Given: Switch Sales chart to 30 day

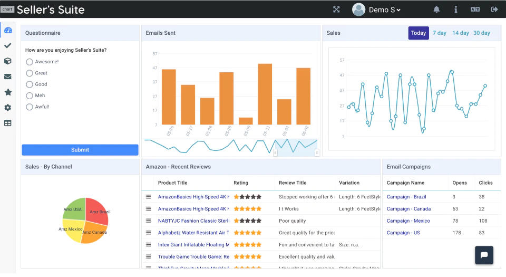Looking at the screenshot, I should [x=481, y=33].
